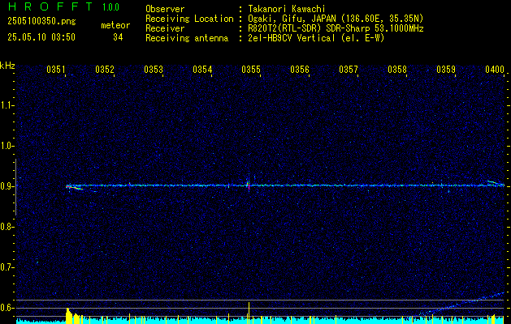The image size is (511, 324).
Task: Click the 0400 time marker
Action: [495, 70]
